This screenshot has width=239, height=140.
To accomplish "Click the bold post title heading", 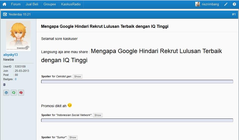I will 105,26.
